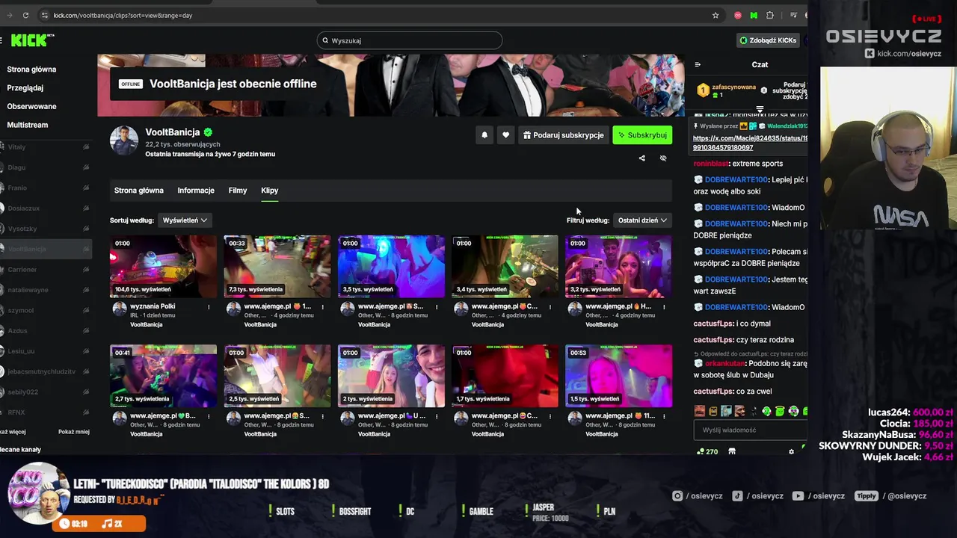Open three-dot menu of 3,5 tys. clip
The image size is (957, 538).
436,307
